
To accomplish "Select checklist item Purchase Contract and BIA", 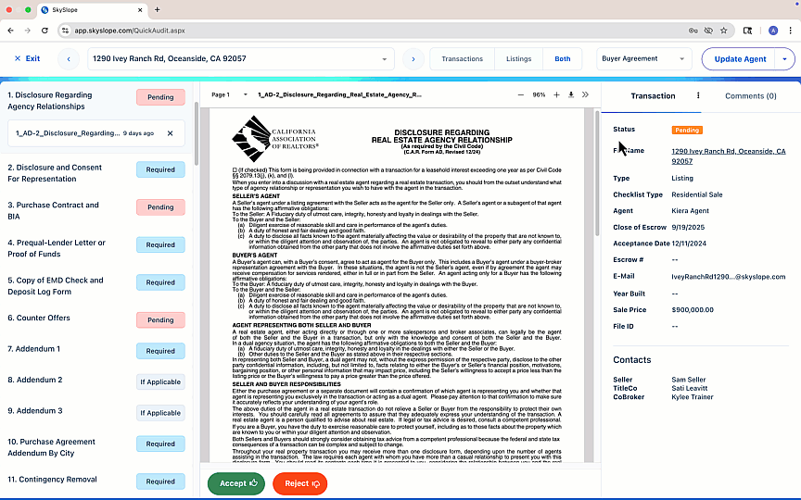I will tap(53, 211).
